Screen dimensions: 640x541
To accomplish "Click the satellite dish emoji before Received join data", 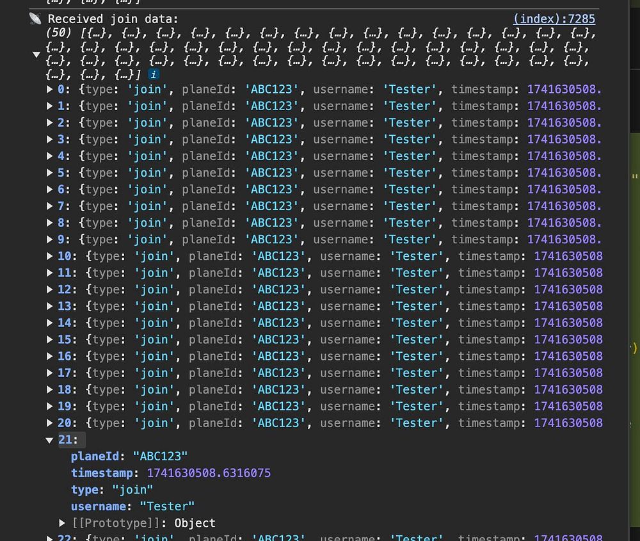I will click(x=35, y=19).
